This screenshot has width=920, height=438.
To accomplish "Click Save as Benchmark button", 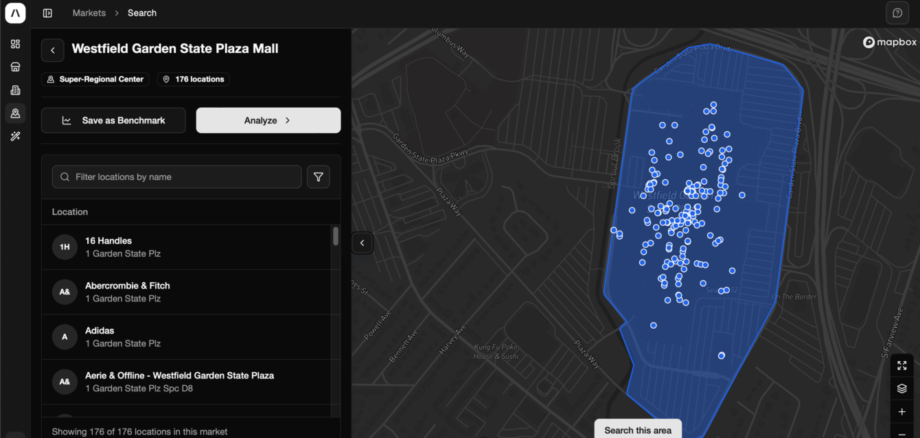I will click(113, 120).
